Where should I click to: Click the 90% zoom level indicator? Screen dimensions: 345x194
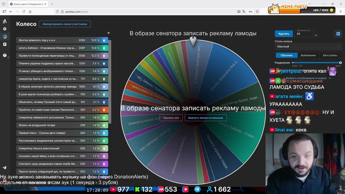(250, 12)
